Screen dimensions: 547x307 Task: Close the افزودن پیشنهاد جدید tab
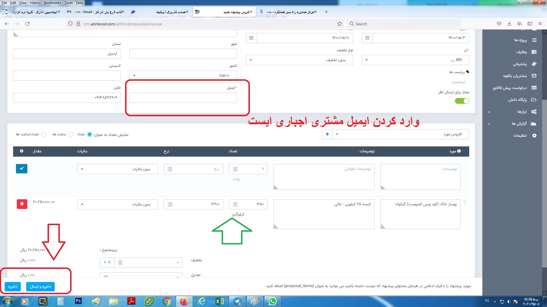tap(251, 12)
